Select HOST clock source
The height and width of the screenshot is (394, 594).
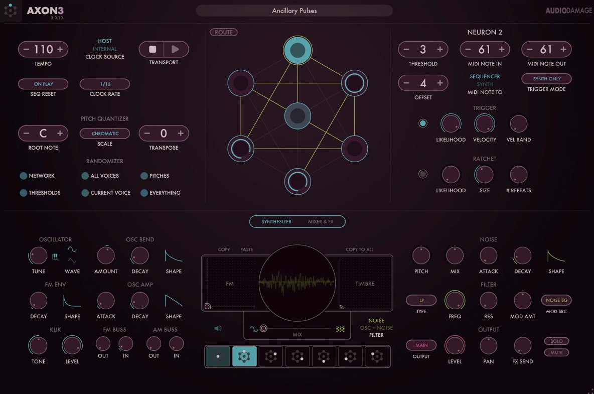(105, 41)
